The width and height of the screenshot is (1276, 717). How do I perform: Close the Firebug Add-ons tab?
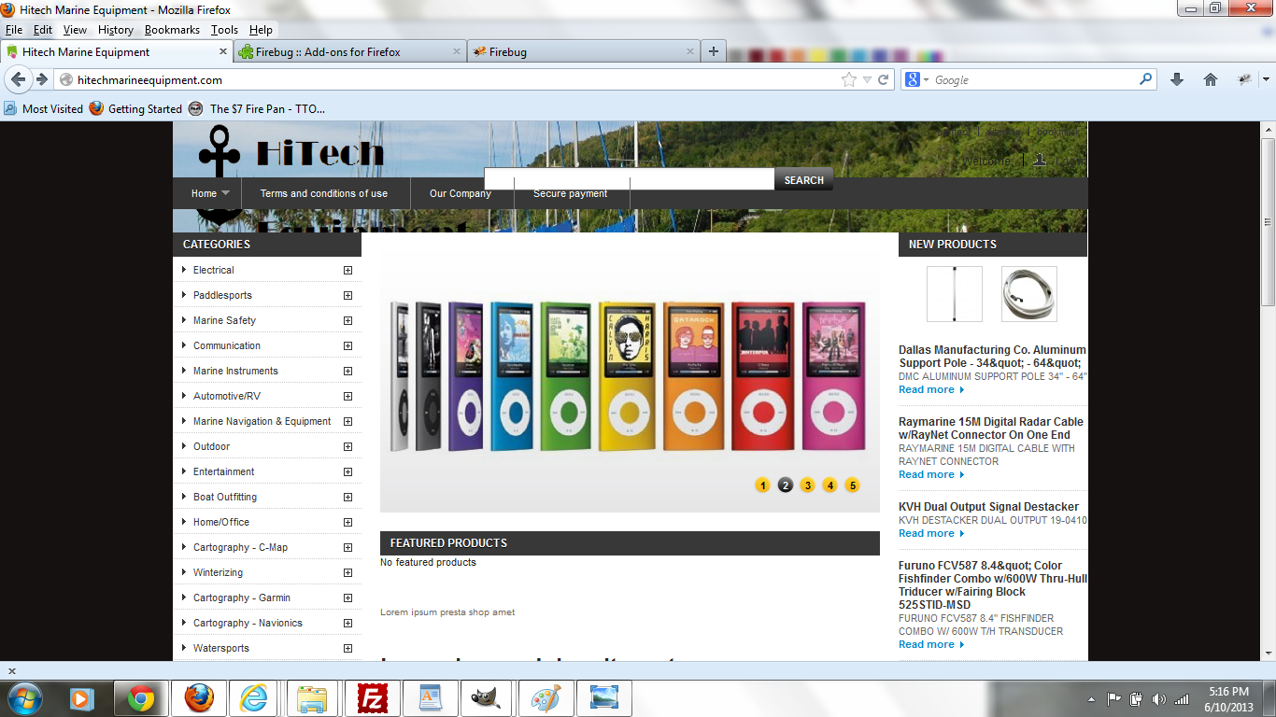(x=457, y=52)
